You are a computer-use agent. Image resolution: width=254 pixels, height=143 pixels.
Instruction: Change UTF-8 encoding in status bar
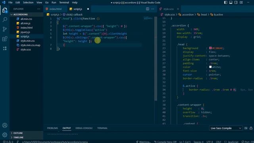coord(210,142)
